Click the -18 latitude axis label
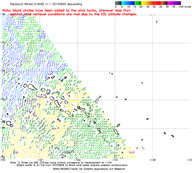Viewport: 192px width, 173px height. (x=2, y=128)
